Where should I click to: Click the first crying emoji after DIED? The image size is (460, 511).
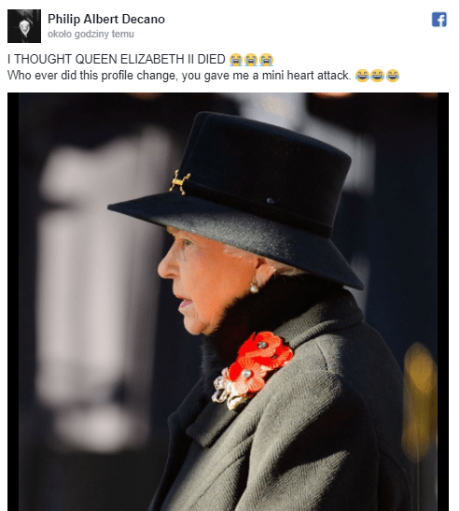236,60
